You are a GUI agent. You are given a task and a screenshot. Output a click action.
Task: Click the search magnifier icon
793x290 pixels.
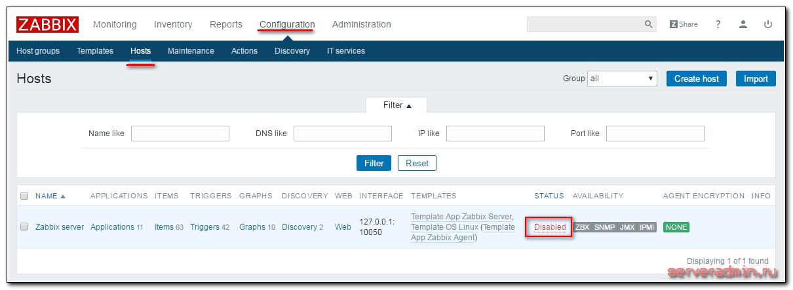[x=649, y=24]
